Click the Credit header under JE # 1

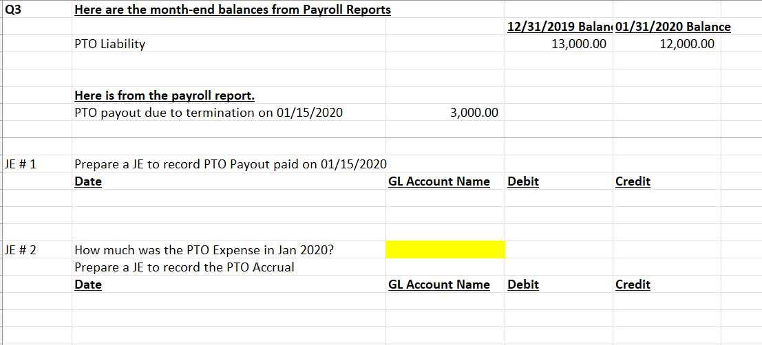[x=633, y=181]
